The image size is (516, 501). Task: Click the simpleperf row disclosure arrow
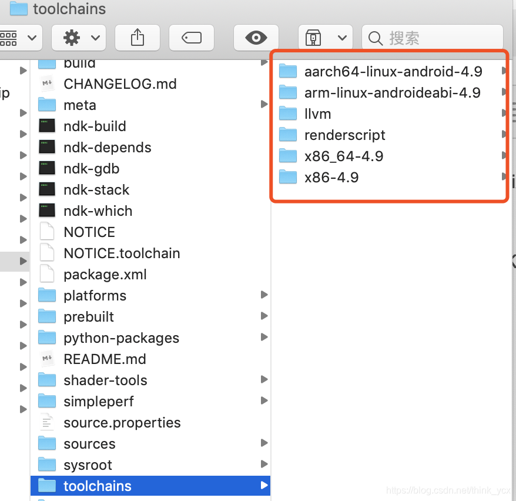(264, 400)
